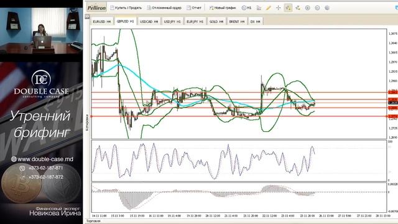Click the phone number +373-62-187-872
The height and width of the screenshot is (224, 398).
pos(45,177)
